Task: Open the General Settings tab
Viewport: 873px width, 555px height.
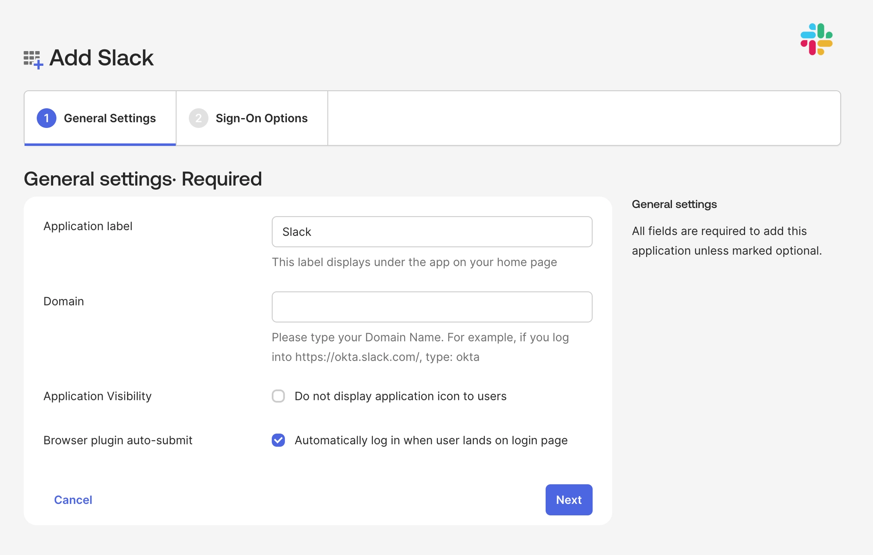Action: (100, 118)
